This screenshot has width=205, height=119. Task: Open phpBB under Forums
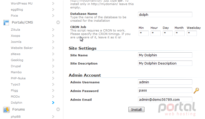pos(16,117)
